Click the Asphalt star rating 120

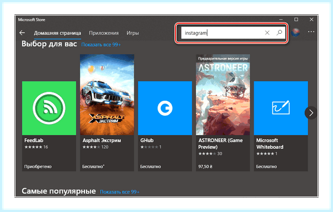coord(95,147)
